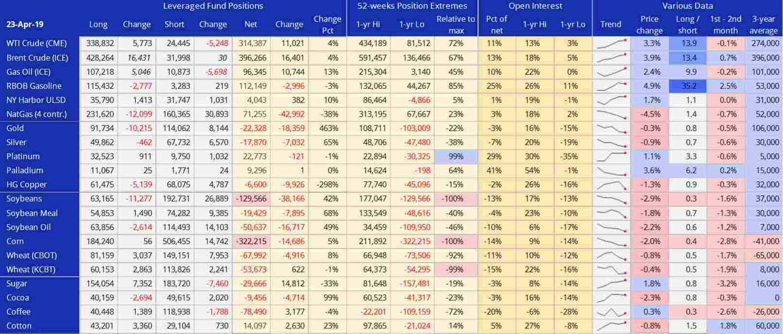Select the blue-highlighted 99% Platinum cell
Screen dimensions: 783x334
coord(455,157)
